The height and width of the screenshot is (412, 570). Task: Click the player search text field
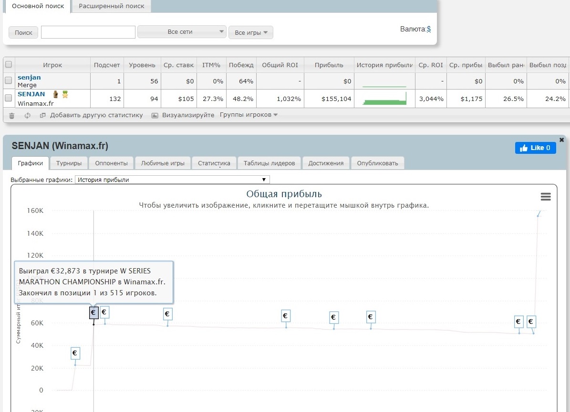tap(88, 32)
